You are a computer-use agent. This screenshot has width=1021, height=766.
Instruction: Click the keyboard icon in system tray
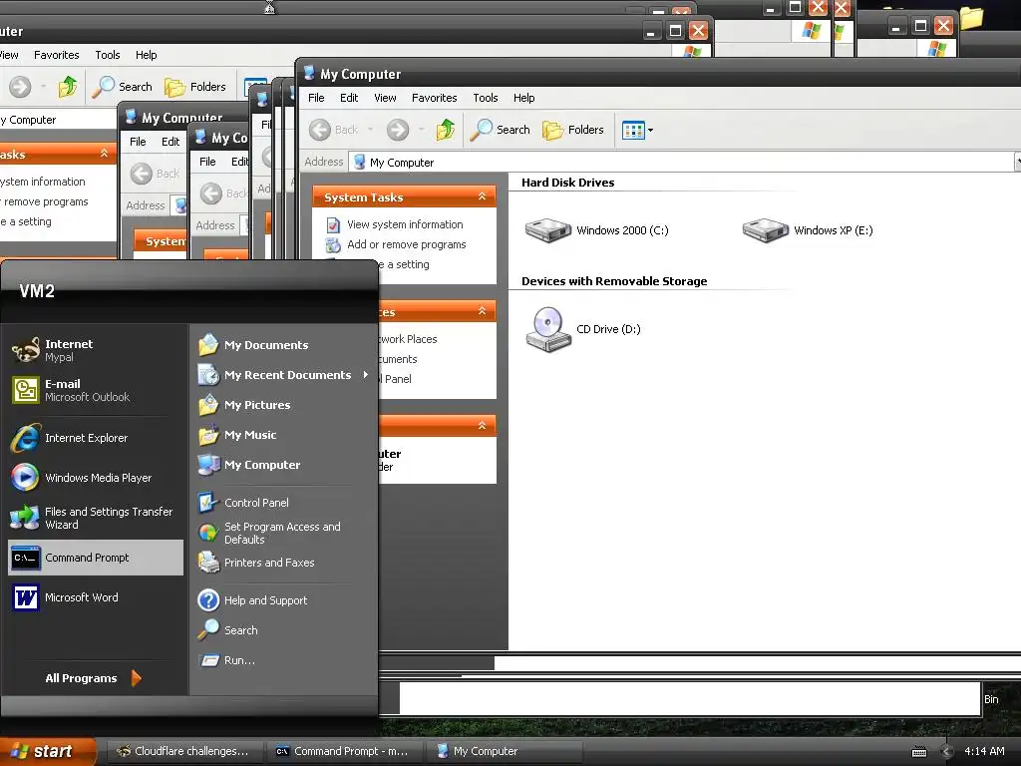(x=918, y=752)
